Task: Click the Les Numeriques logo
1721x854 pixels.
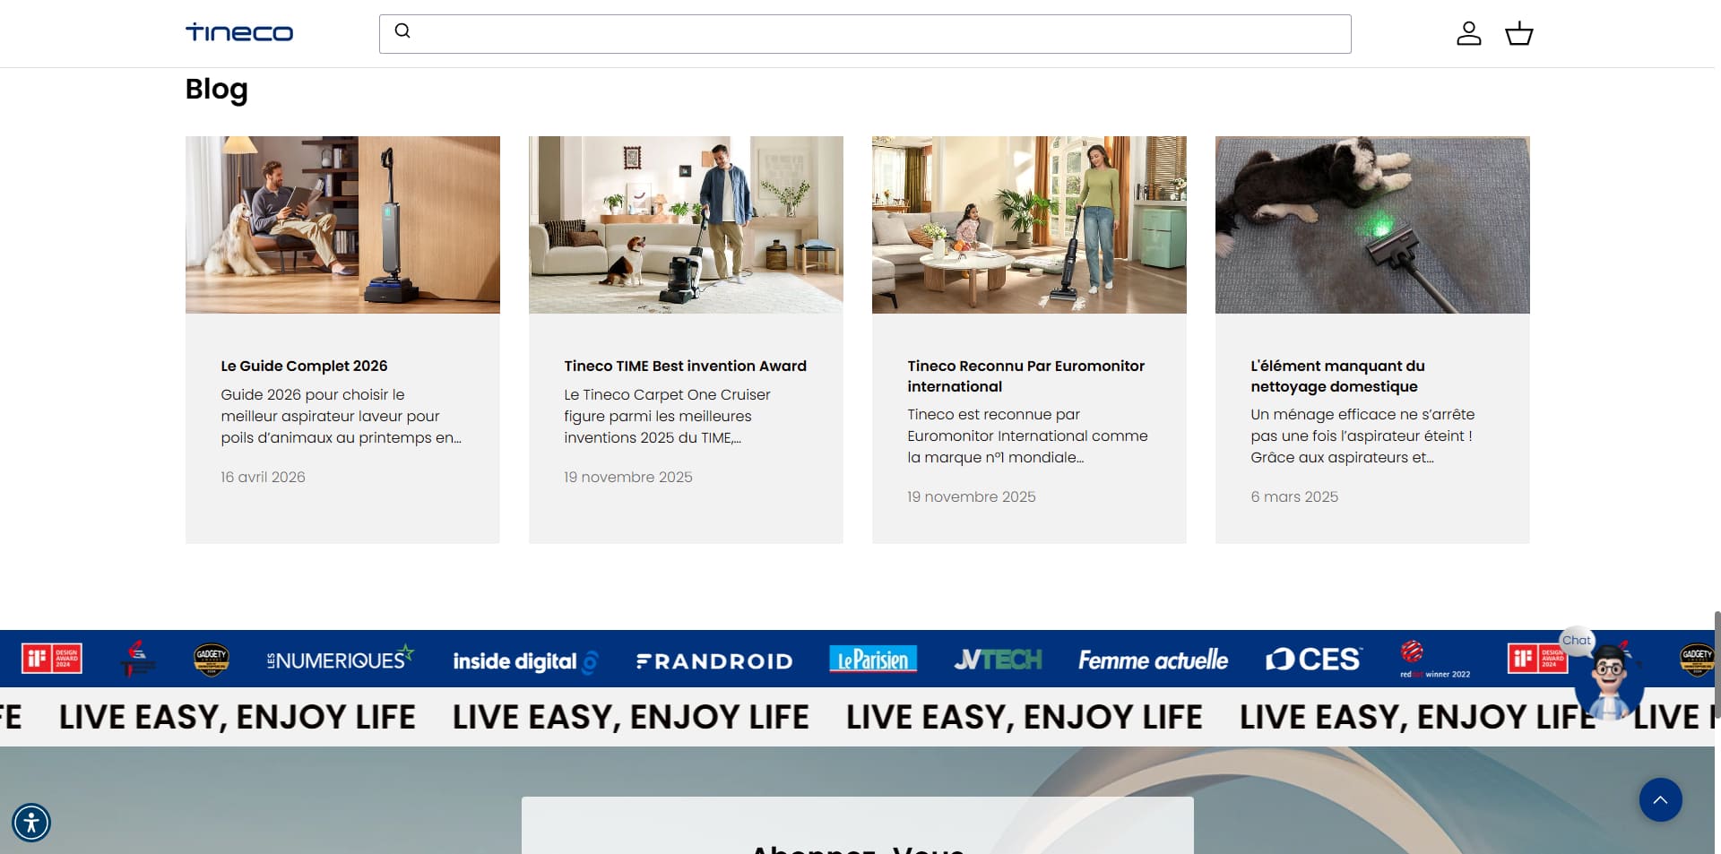Action: pos(340,659)
